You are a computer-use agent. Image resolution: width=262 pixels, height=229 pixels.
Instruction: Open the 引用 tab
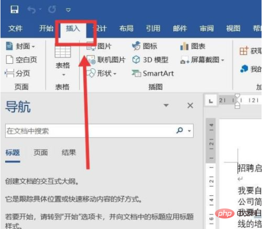(153, 29)
